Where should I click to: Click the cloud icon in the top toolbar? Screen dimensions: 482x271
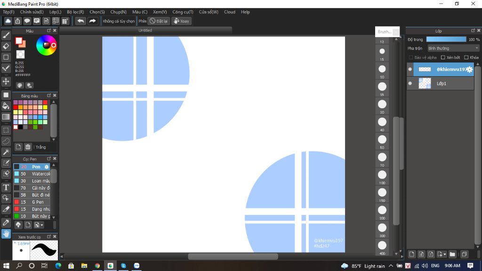click(8, 21)
